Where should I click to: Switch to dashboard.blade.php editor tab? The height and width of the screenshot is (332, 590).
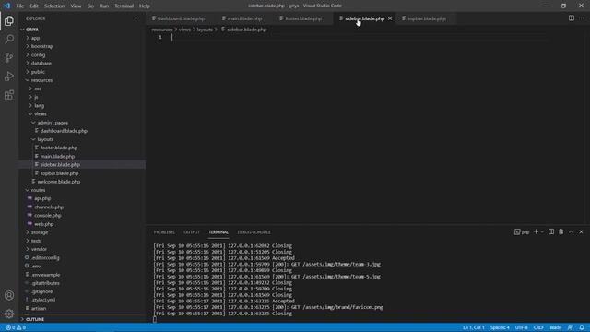(x=181, y=18)
